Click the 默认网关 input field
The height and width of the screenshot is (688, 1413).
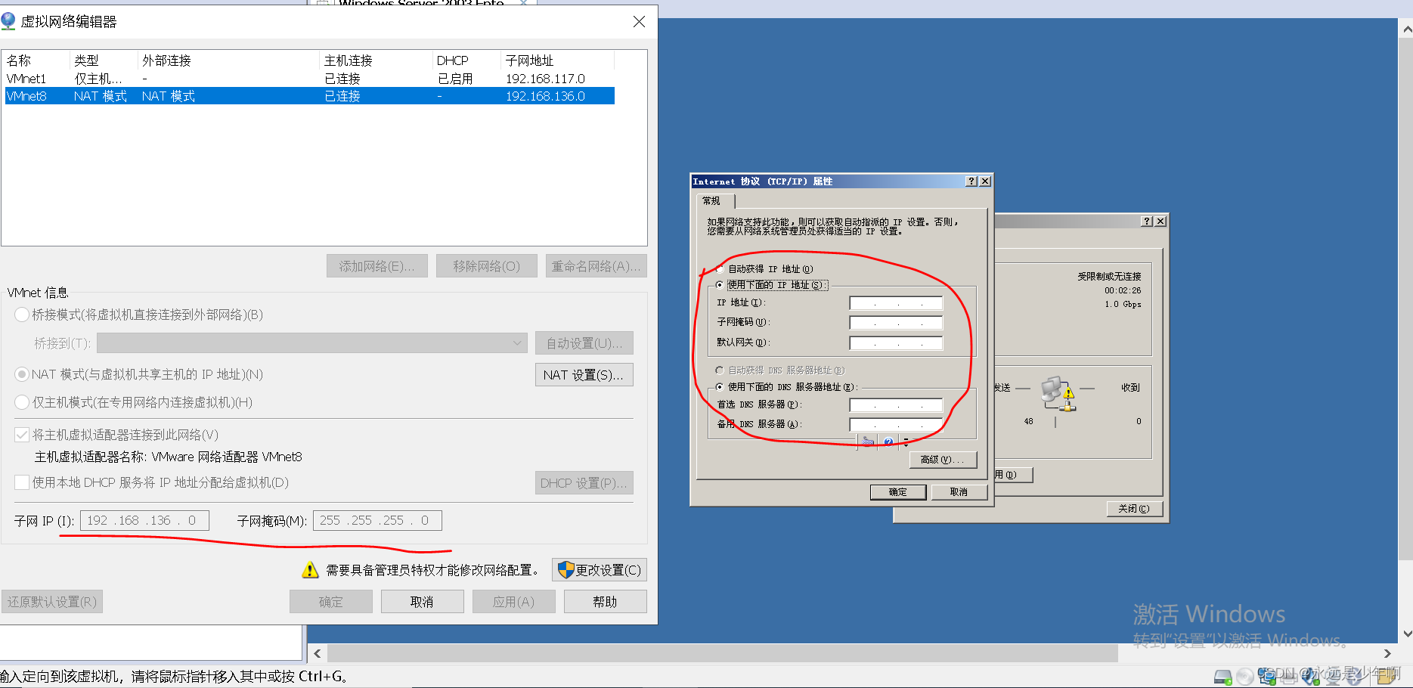click(x=896, y=343)
